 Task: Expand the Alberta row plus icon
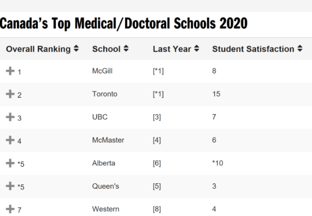click(x=10, y=165)
